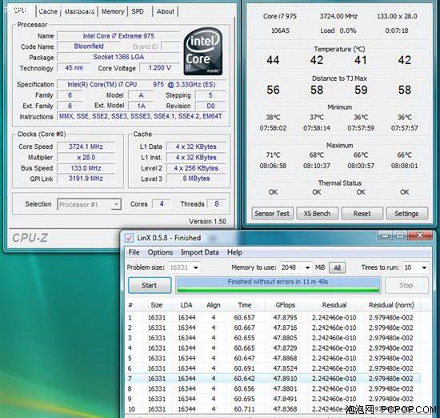
Task: Click the Name field Intel Core i7 Extreme 975
Action: click(x=118, y=36)
